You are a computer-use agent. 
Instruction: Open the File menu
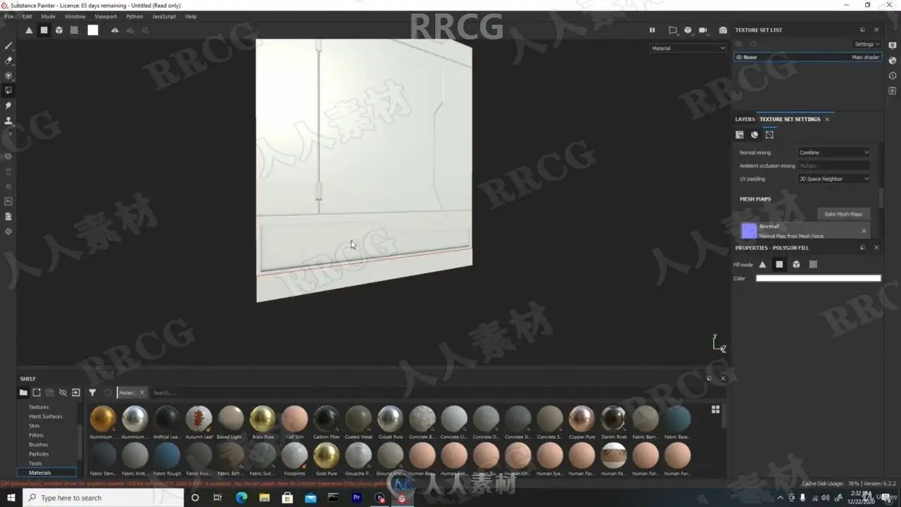9,16
